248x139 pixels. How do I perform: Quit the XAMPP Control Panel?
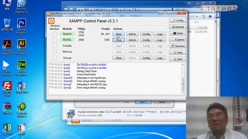[177, 59]
